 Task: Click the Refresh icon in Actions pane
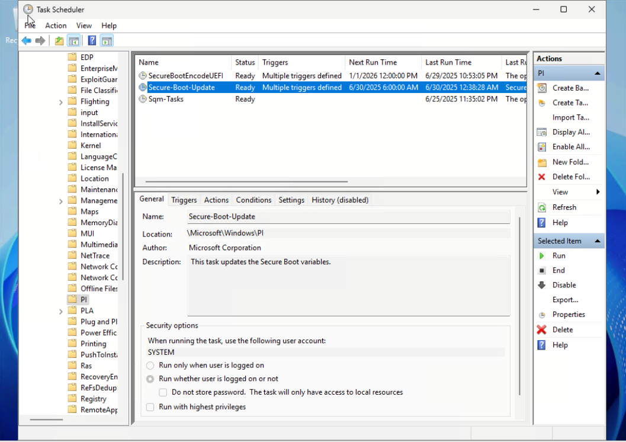(541, 207)
